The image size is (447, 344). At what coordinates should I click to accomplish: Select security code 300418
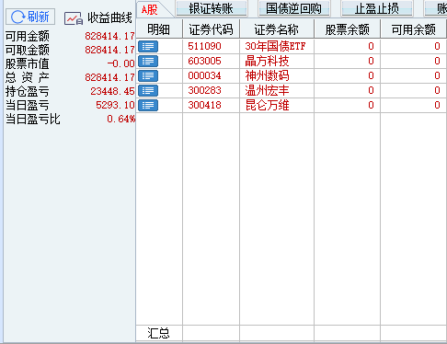204,105
